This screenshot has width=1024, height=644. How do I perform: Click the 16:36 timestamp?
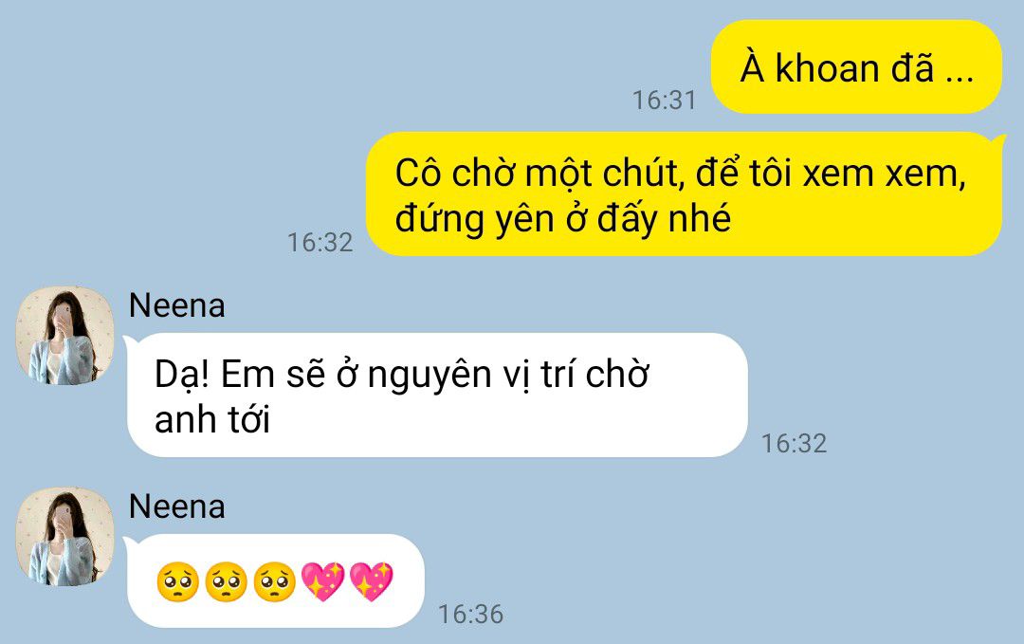click(470, 615)
